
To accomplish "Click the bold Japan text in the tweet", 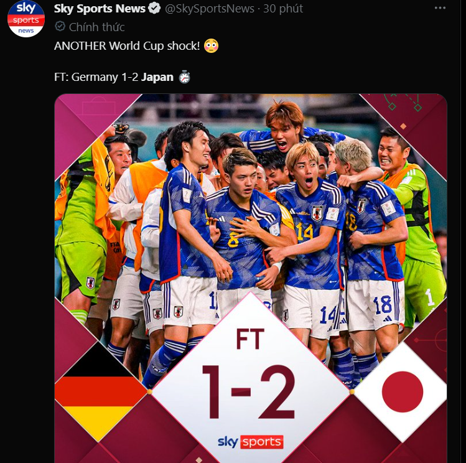I will click(x=157, y=78).
